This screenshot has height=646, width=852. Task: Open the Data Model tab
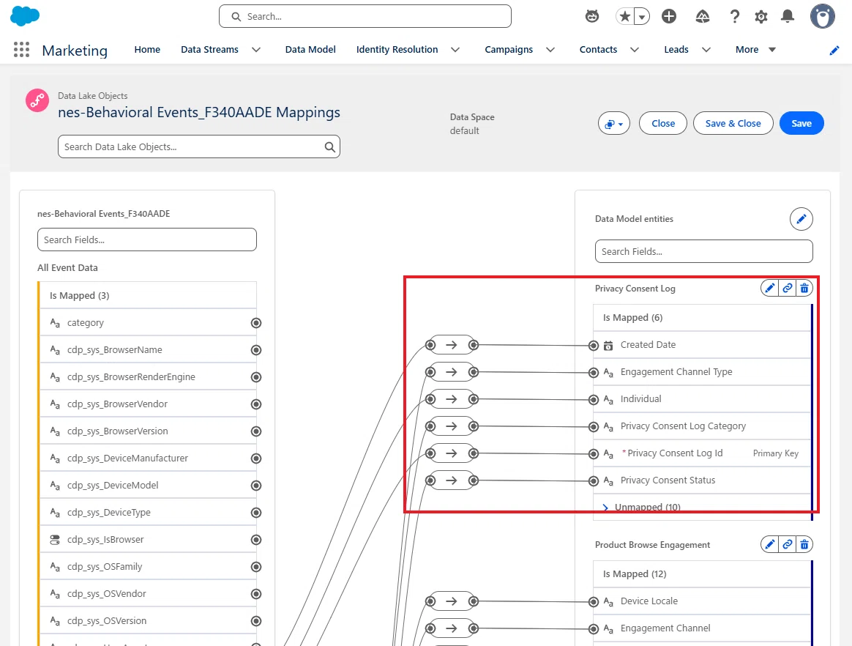(x=310, y=50)
